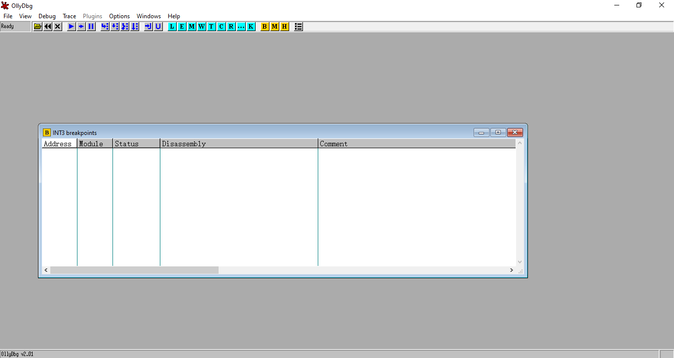
Task: Restart the program with rewind icon
Action: (x=48, y=27)
